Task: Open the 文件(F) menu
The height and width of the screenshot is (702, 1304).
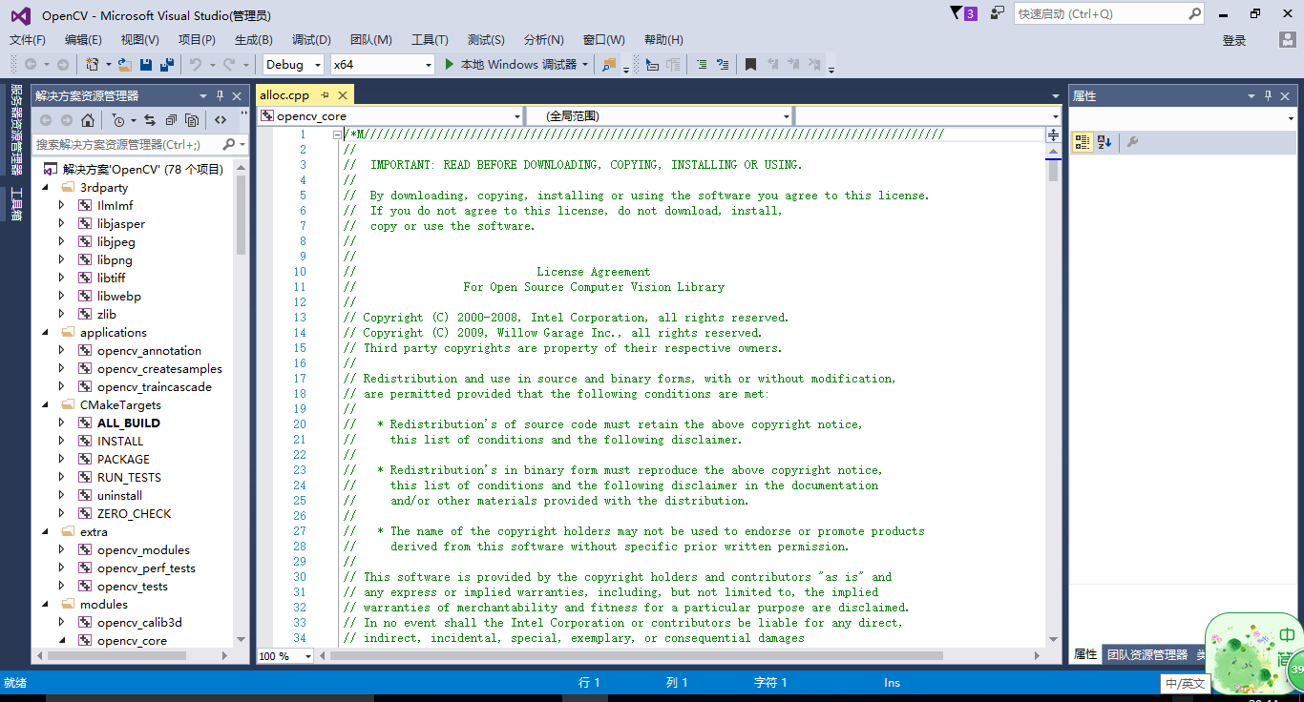Action: click(28, 40)
